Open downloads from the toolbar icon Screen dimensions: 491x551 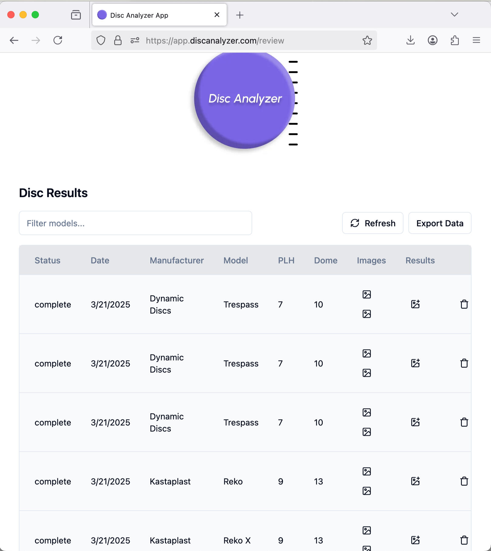click(410, 40)
